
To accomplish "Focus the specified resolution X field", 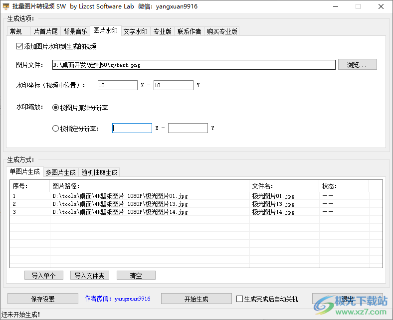I will [132, 128].
